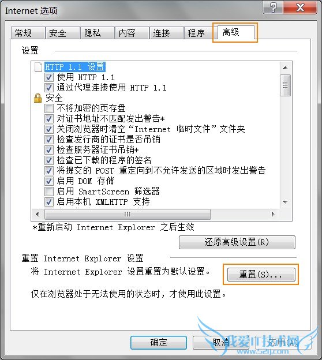Close the Internet 选项 dialog
Viewport: 322px width, 360px height.
[300, 7]
